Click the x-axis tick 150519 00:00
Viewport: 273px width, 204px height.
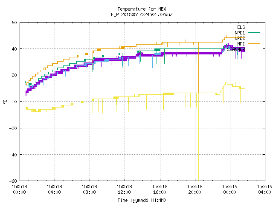tap(229, 190)
